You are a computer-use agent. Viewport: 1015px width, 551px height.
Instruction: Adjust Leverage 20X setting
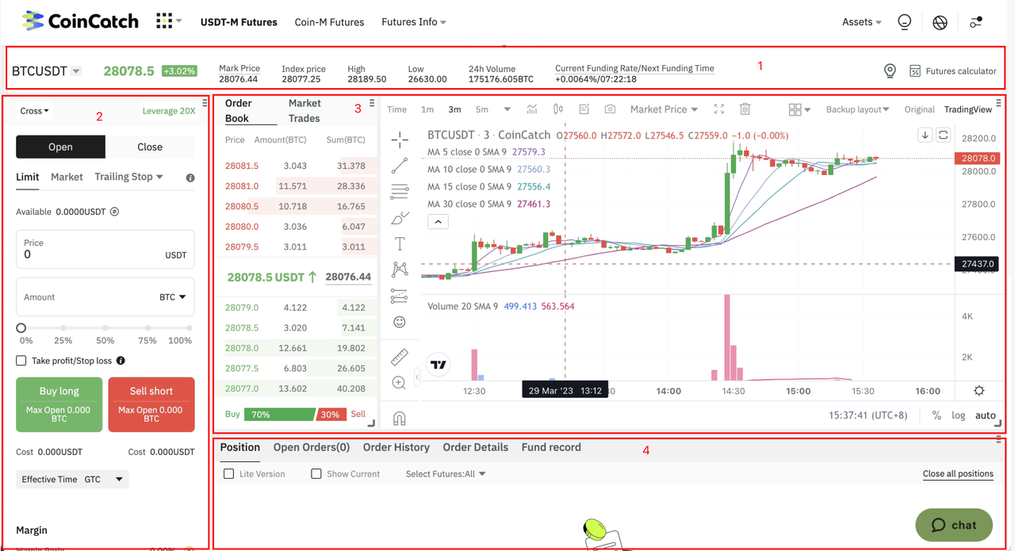[169, 111]
